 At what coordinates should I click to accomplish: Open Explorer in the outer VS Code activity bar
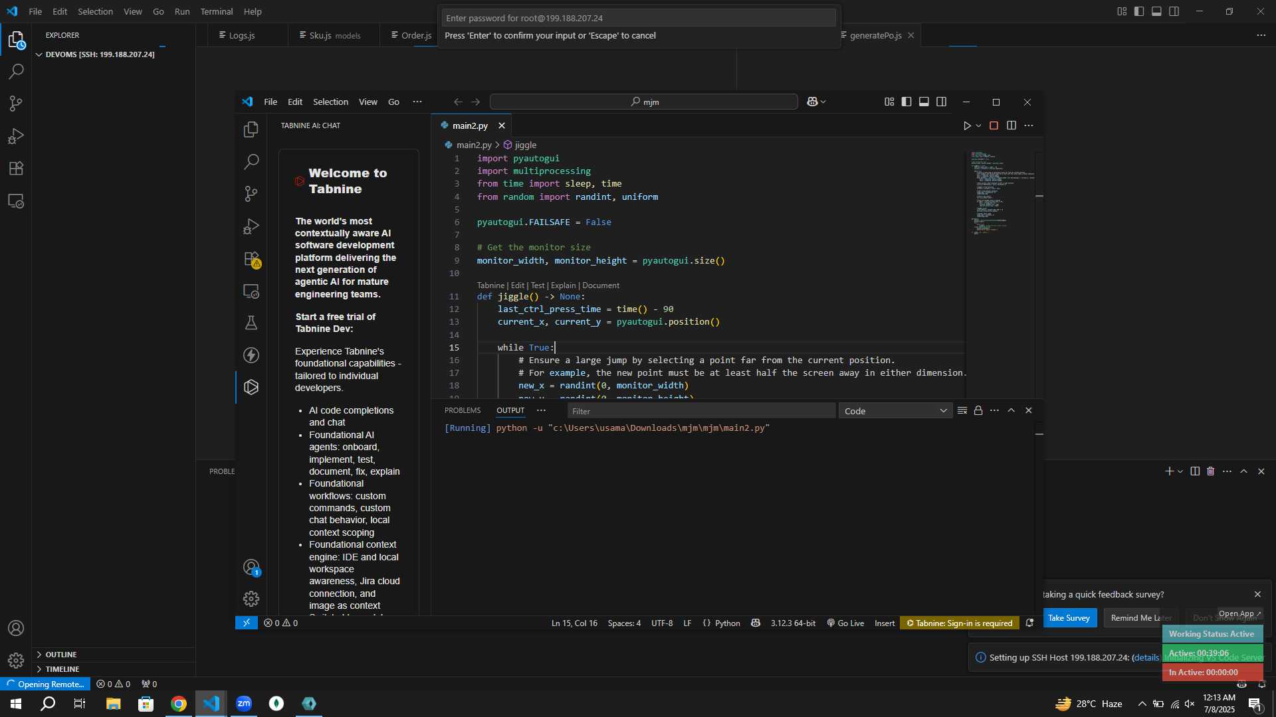[16, 40]
